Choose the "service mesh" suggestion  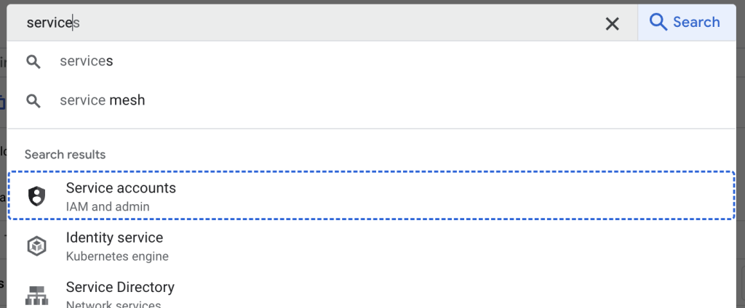[x=372, y=101]
